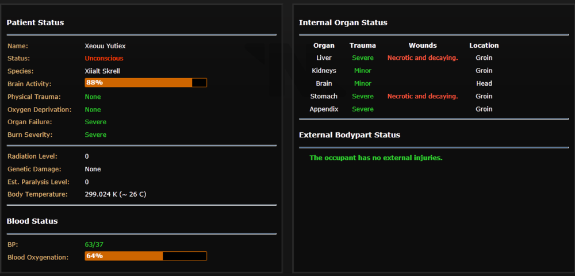Click the Brain Activity 88% progress bar

[145, 83]
